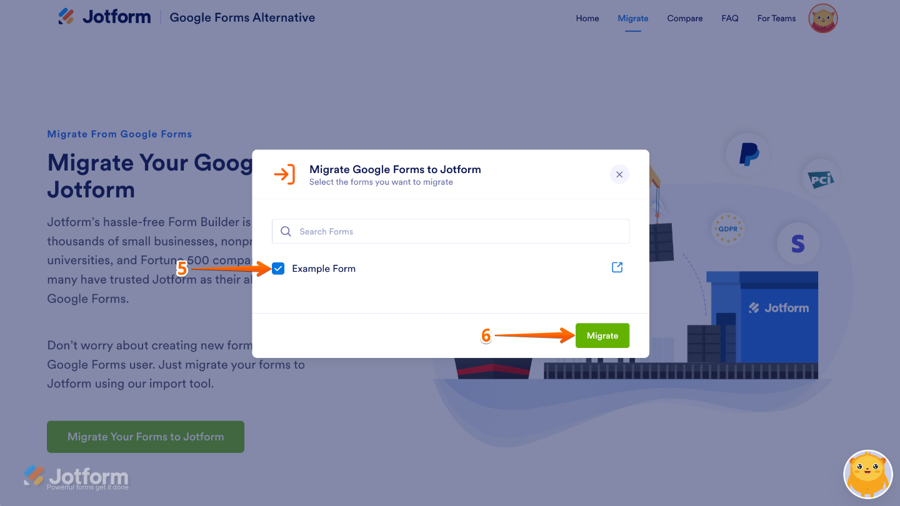This screenshot has height=506, width=900.
Task: Open the FAQ menu item
Action: tap(729, 18)
